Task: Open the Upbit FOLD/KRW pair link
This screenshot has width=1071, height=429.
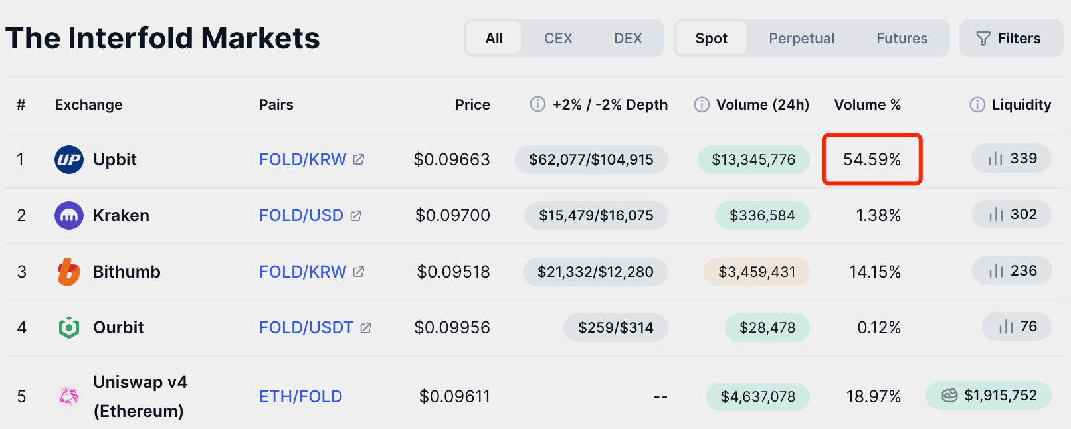Action: point(303,159)
